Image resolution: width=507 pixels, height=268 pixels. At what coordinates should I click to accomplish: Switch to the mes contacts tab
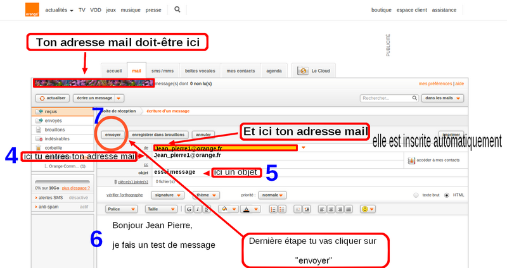click(241, 71)
